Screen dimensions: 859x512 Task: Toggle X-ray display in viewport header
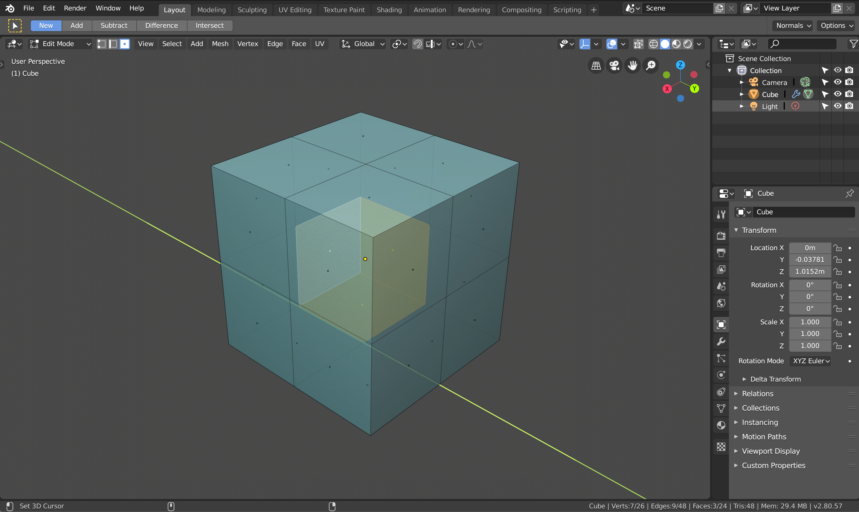638,44
